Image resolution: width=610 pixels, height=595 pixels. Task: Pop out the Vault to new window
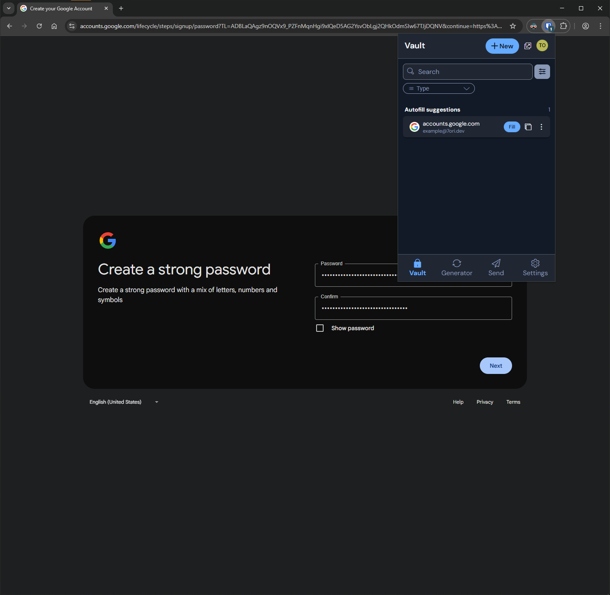click(x=528, y=46)
